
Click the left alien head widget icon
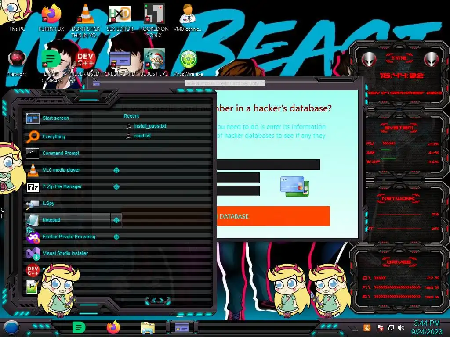pyautogui.click(x=369, y=59)
